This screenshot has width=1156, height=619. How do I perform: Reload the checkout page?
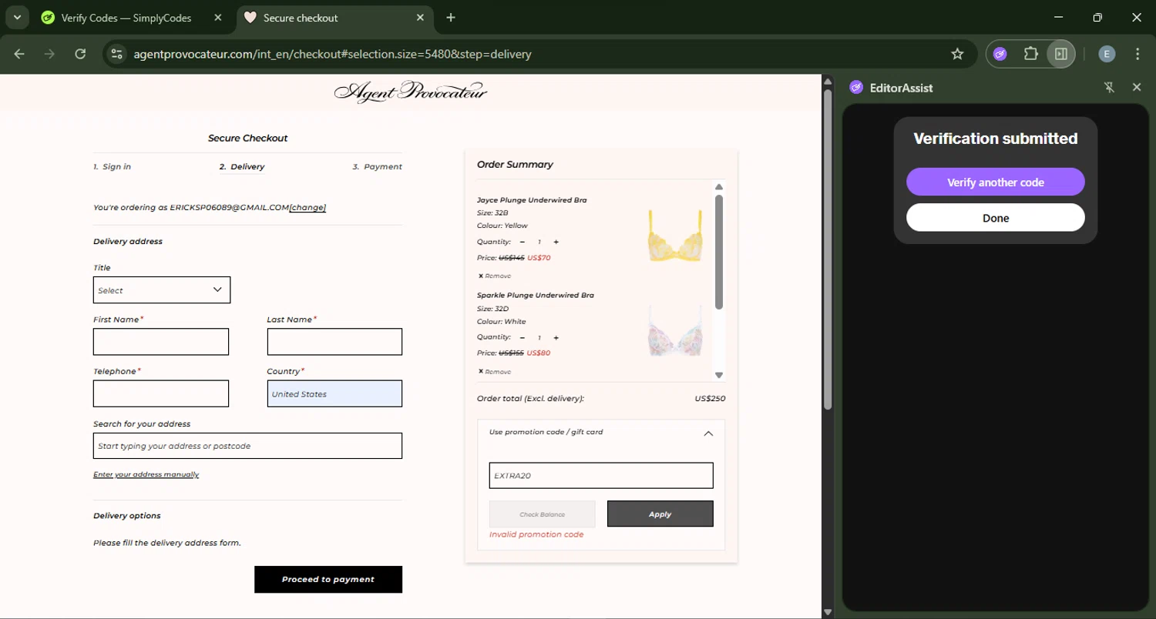coord(80,54)
